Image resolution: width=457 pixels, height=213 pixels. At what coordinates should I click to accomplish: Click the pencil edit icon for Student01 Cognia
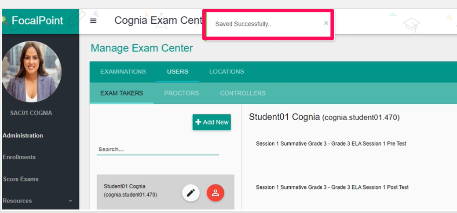pos(191,193)
